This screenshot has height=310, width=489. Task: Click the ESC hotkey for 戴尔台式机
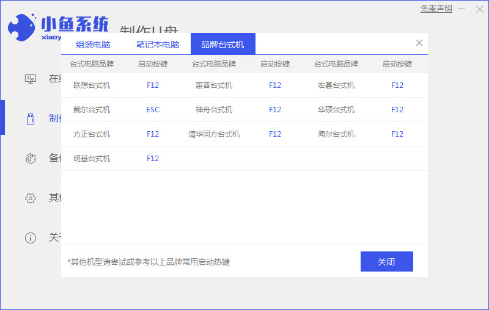pos(153,110)
